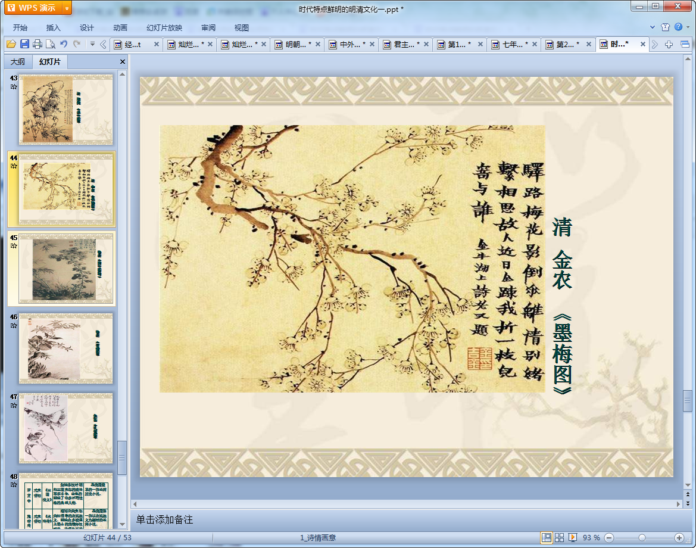Open the 设计 menu tab
The width and height of the screenshot is (696, 548).
86,27
